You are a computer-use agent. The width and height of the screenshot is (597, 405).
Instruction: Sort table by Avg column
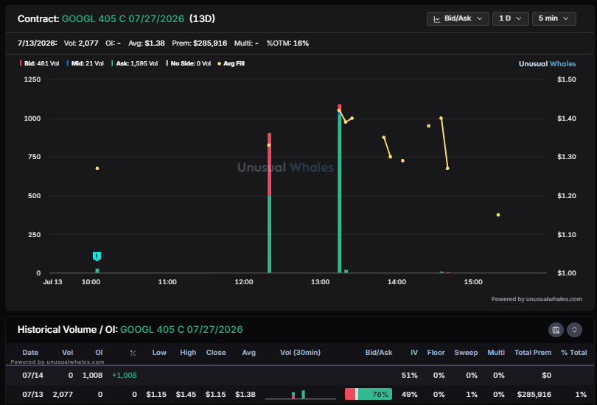point(248,353)
